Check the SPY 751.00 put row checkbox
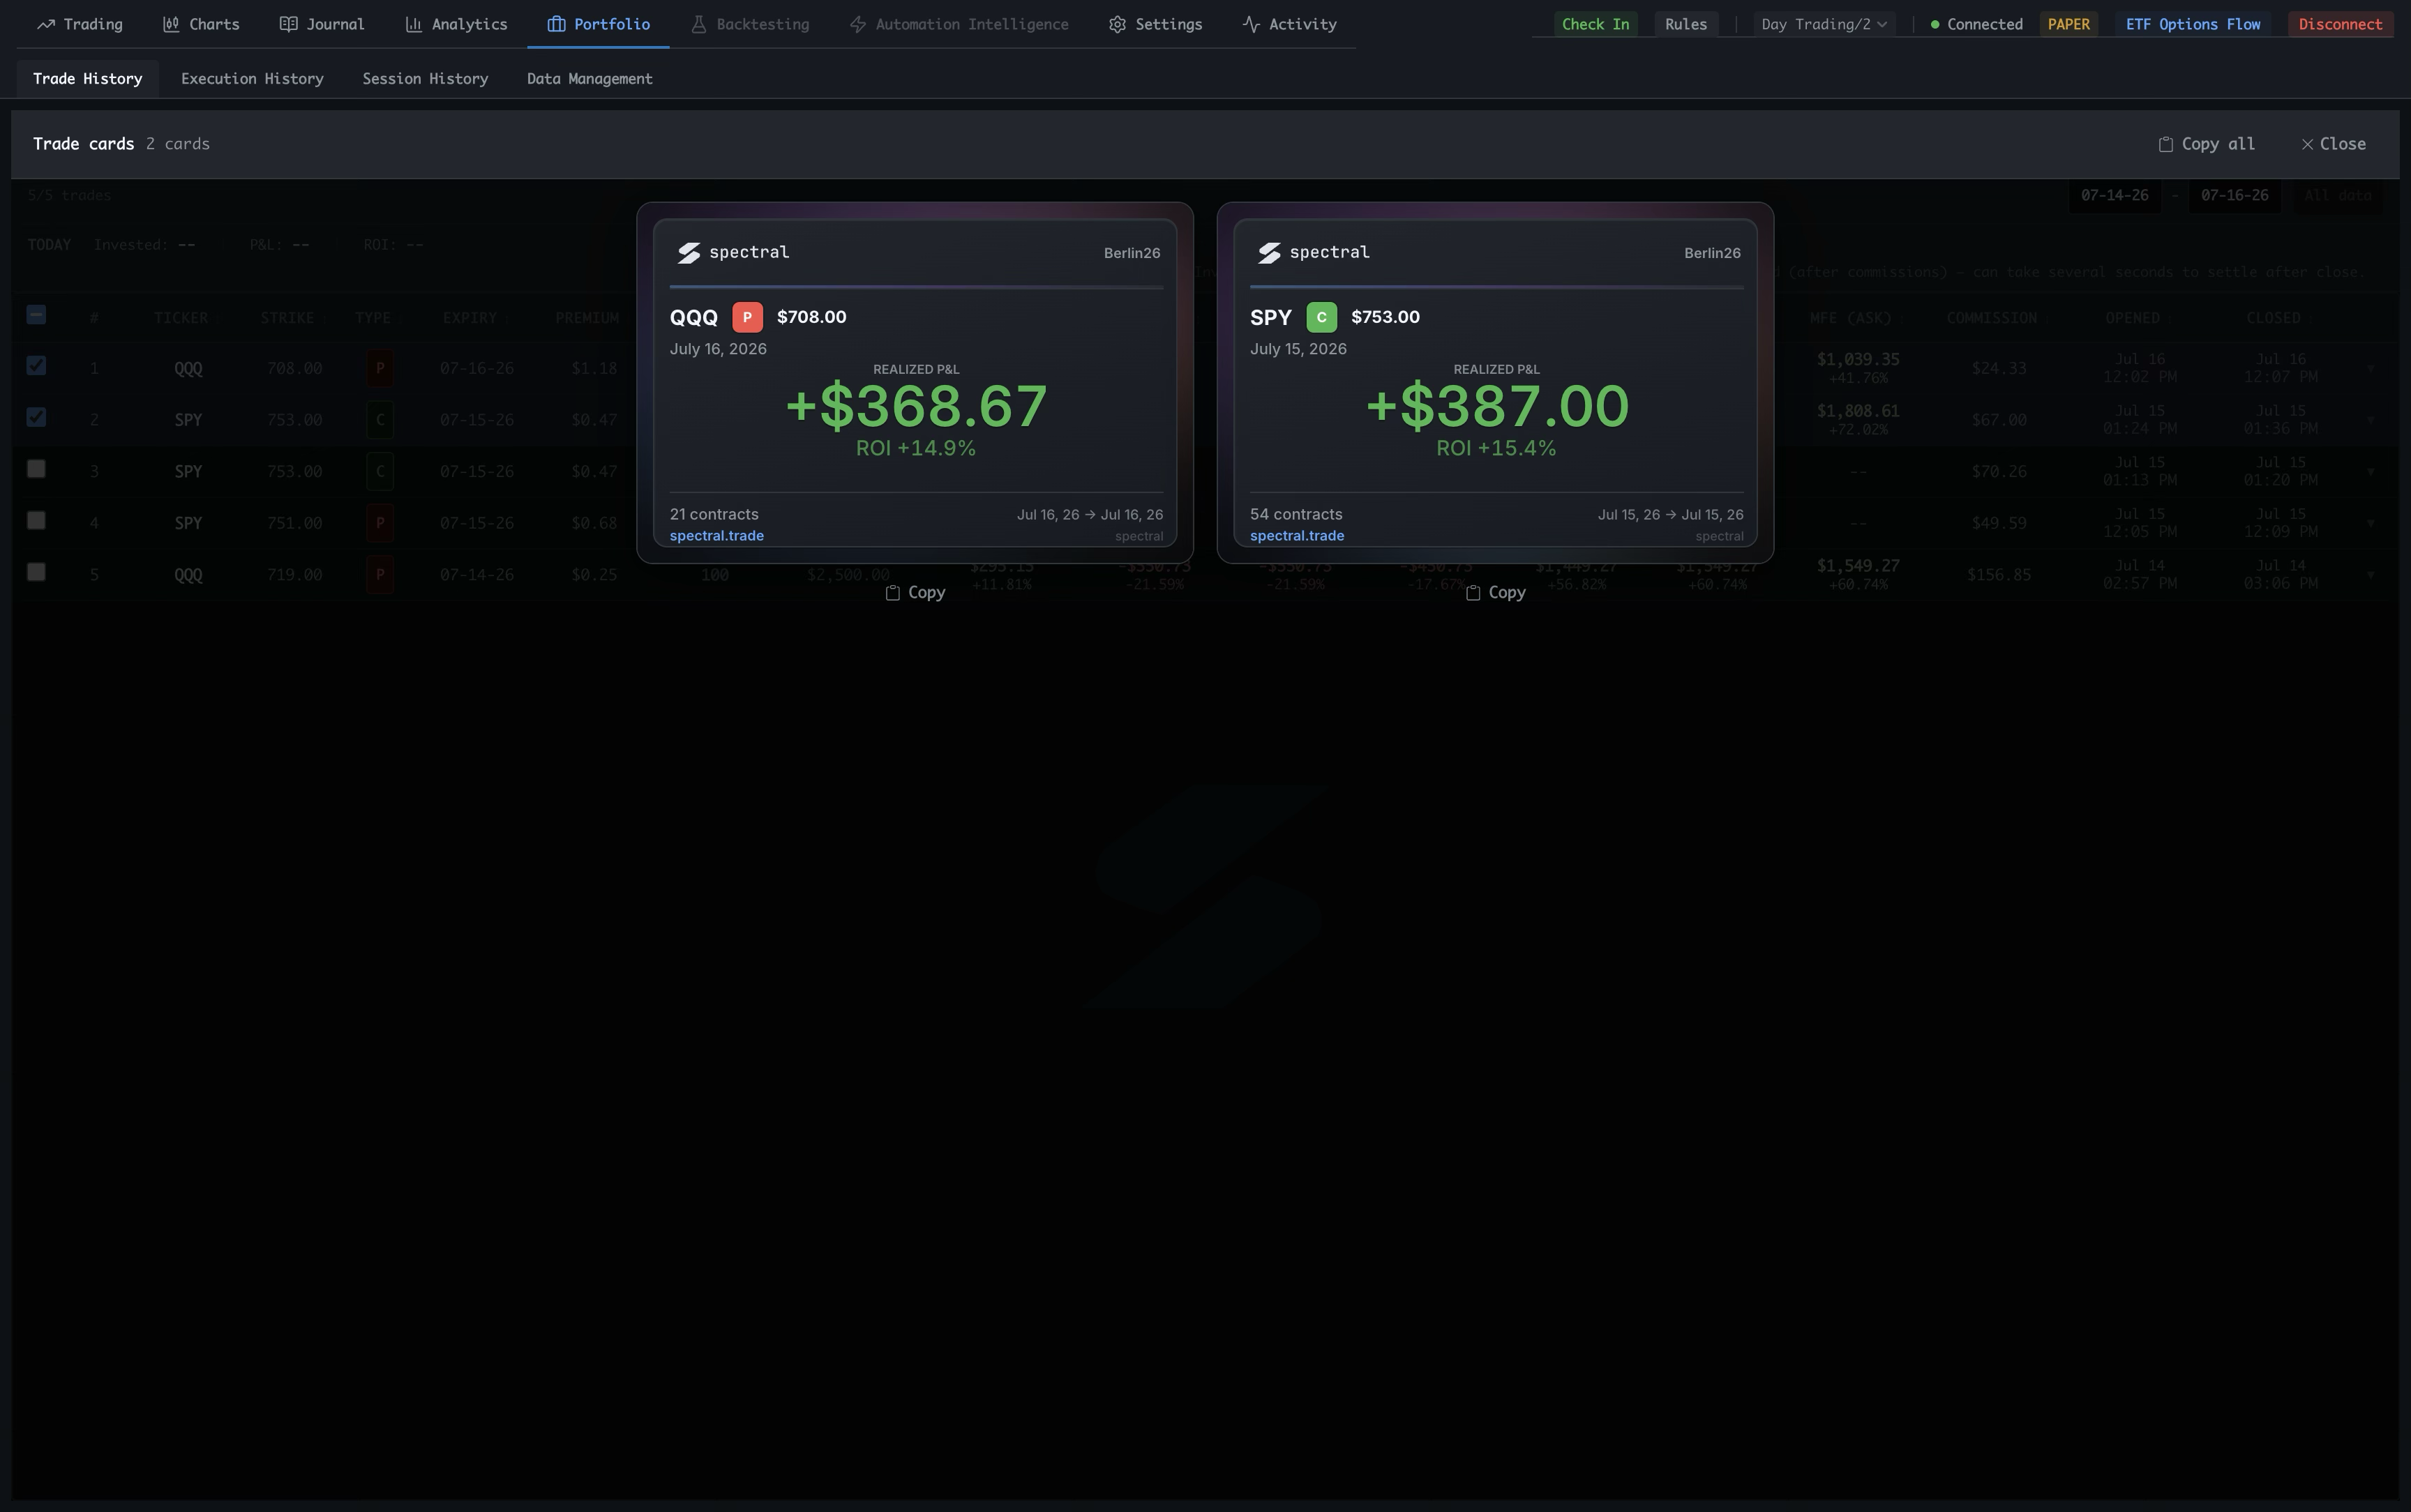This screenshot has height=1512, width=2411. [x=36, y=520]
